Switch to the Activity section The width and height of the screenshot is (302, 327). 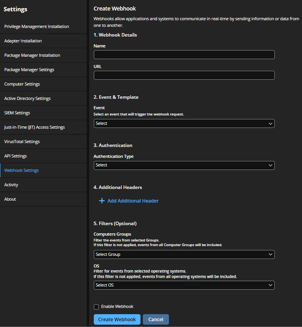pyautogui.click(x=11, y=185)
